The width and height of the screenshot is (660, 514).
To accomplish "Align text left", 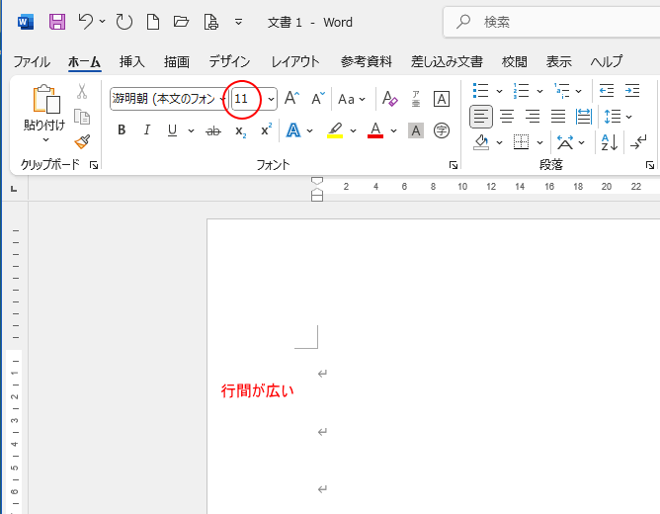I will tap(481, 117).
